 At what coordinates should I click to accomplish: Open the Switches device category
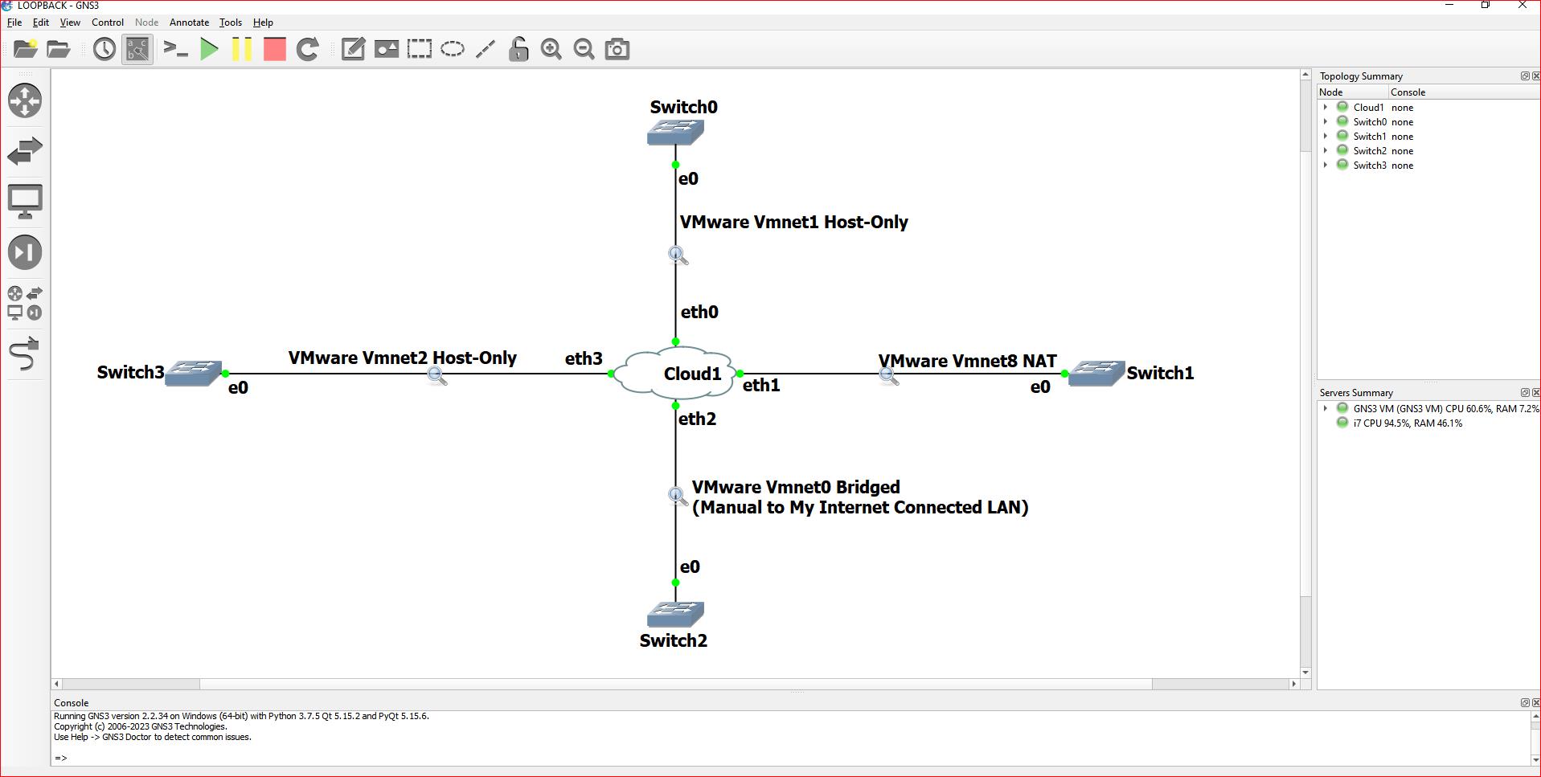point(25,151)
